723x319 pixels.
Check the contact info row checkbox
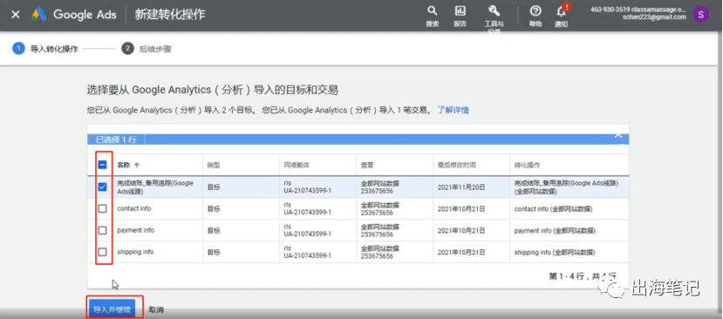102,209
